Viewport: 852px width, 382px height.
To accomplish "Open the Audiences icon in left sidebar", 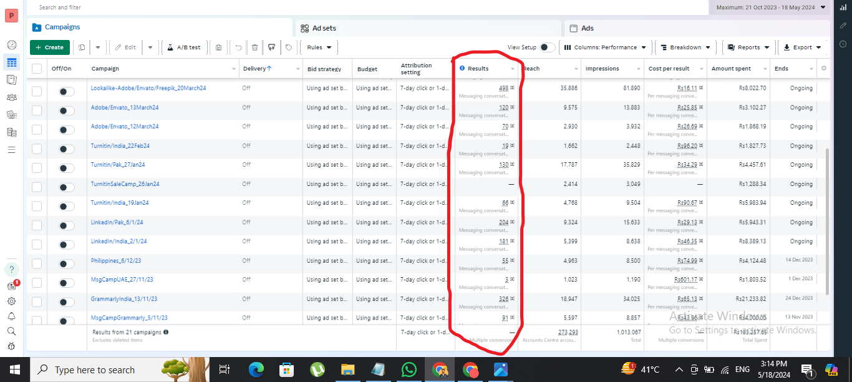I will pyautogui.click(x=11, y=97).
